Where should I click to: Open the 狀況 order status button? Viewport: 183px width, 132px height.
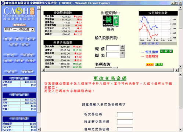14,45
